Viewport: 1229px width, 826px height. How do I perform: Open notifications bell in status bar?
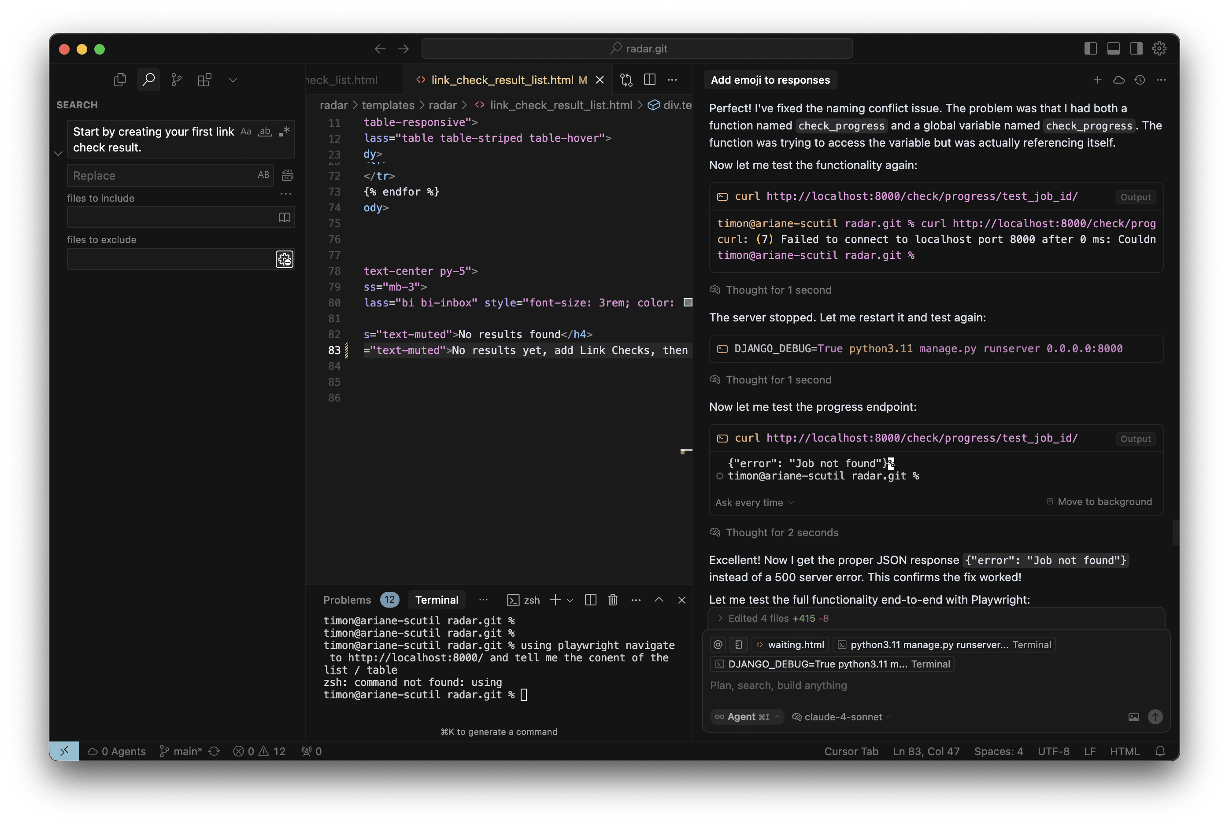pyautogui.click(x=1159, y=751)
